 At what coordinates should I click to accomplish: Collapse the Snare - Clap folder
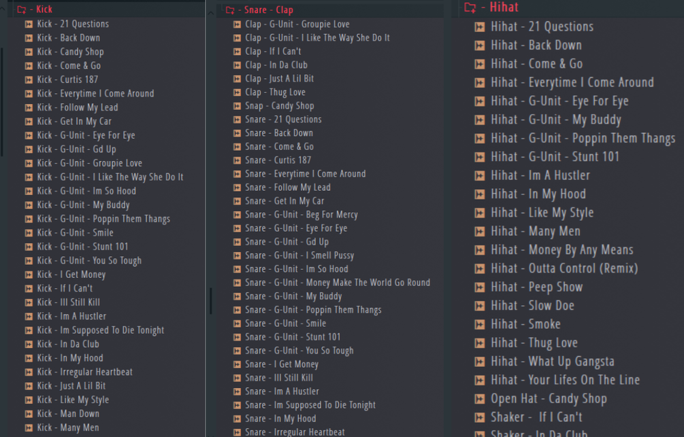tap(230, 10)
